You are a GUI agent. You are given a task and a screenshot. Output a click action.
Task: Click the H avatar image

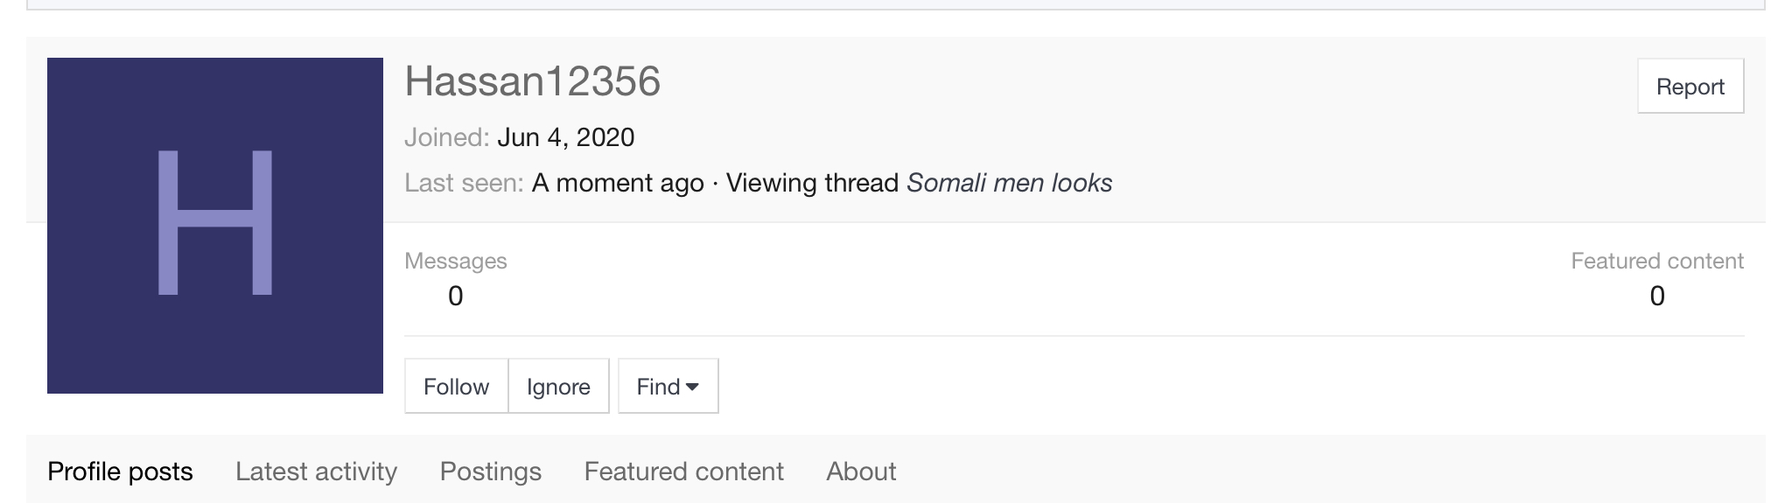215,226
